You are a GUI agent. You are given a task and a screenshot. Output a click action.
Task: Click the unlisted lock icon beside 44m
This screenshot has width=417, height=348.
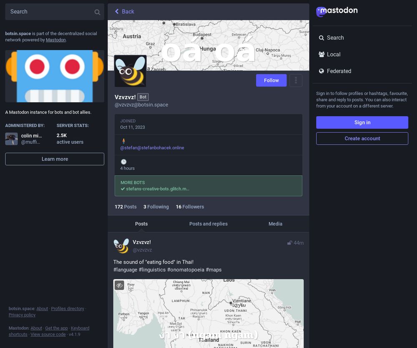coord(290,243)
